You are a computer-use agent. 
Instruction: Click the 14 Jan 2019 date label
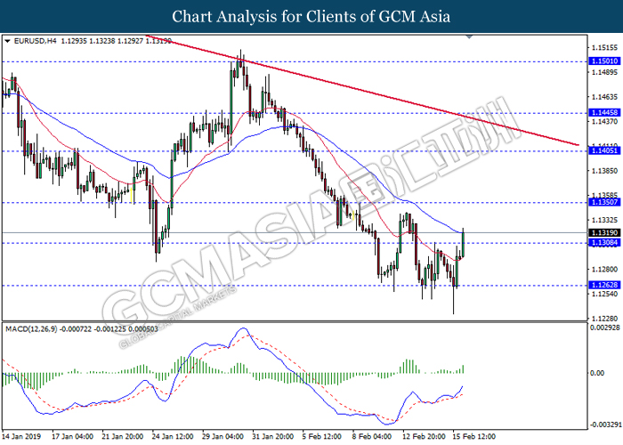point(22,437)
